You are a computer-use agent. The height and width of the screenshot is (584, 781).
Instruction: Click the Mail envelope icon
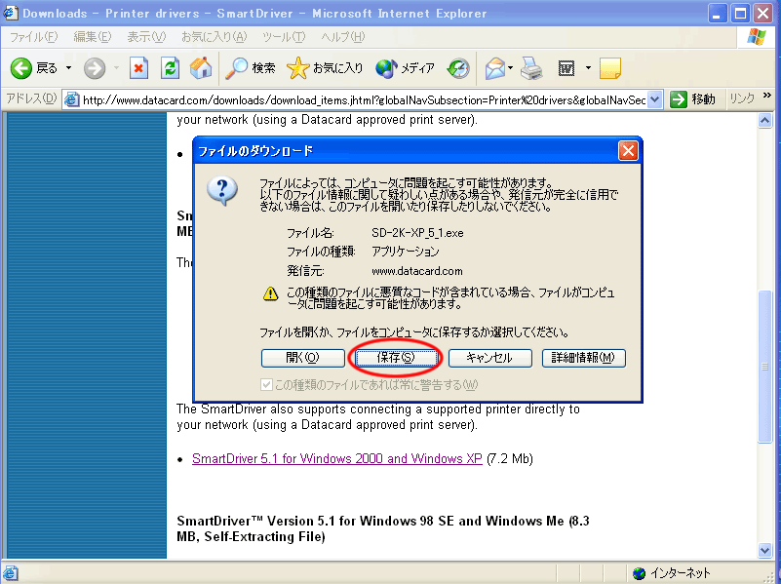click(x=494, y=68)
